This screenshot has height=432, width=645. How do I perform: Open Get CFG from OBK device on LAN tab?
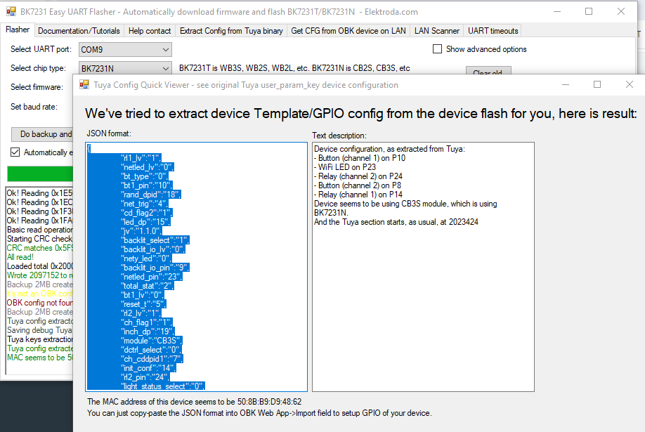tap(348, 31)
